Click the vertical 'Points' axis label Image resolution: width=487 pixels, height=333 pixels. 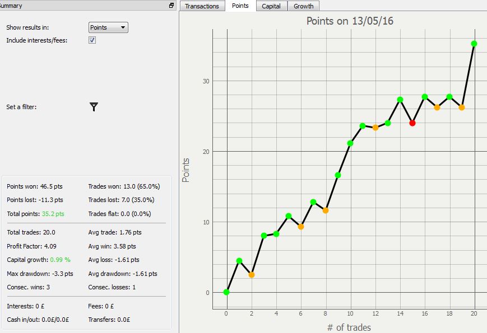185,170
